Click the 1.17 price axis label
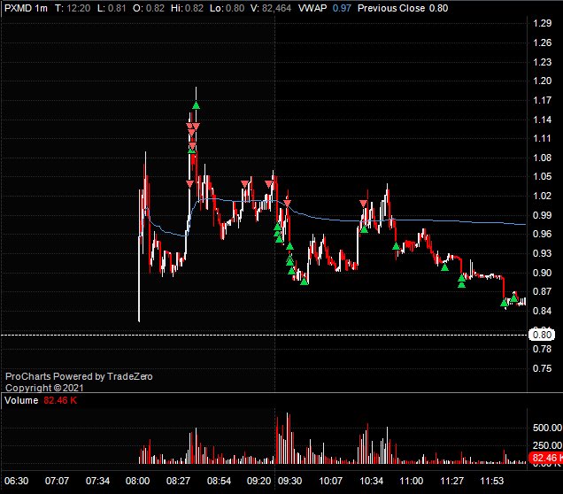The height and width of the screenshot is (494, 563). click(542, 100)
